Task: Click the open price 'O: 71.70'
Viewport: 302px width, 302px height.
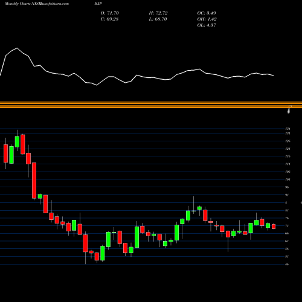Action: 109,13
